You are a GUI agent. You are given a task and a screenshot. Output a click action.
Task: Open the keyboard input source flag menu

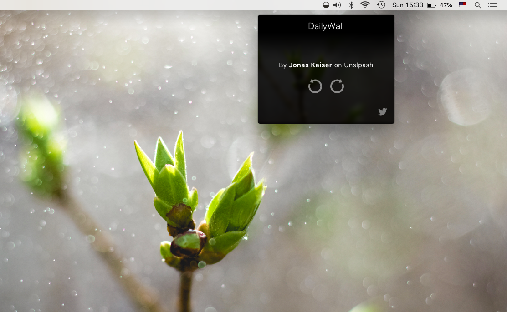462,5
